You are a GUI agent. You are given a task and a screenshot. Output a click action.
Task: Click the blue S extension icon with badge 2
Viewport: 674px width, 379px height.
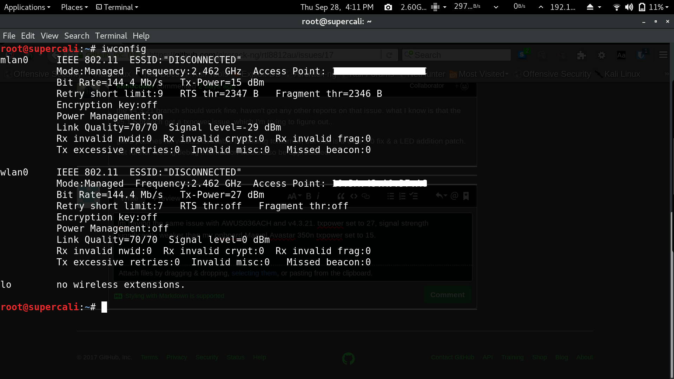(x=522, y=55)
